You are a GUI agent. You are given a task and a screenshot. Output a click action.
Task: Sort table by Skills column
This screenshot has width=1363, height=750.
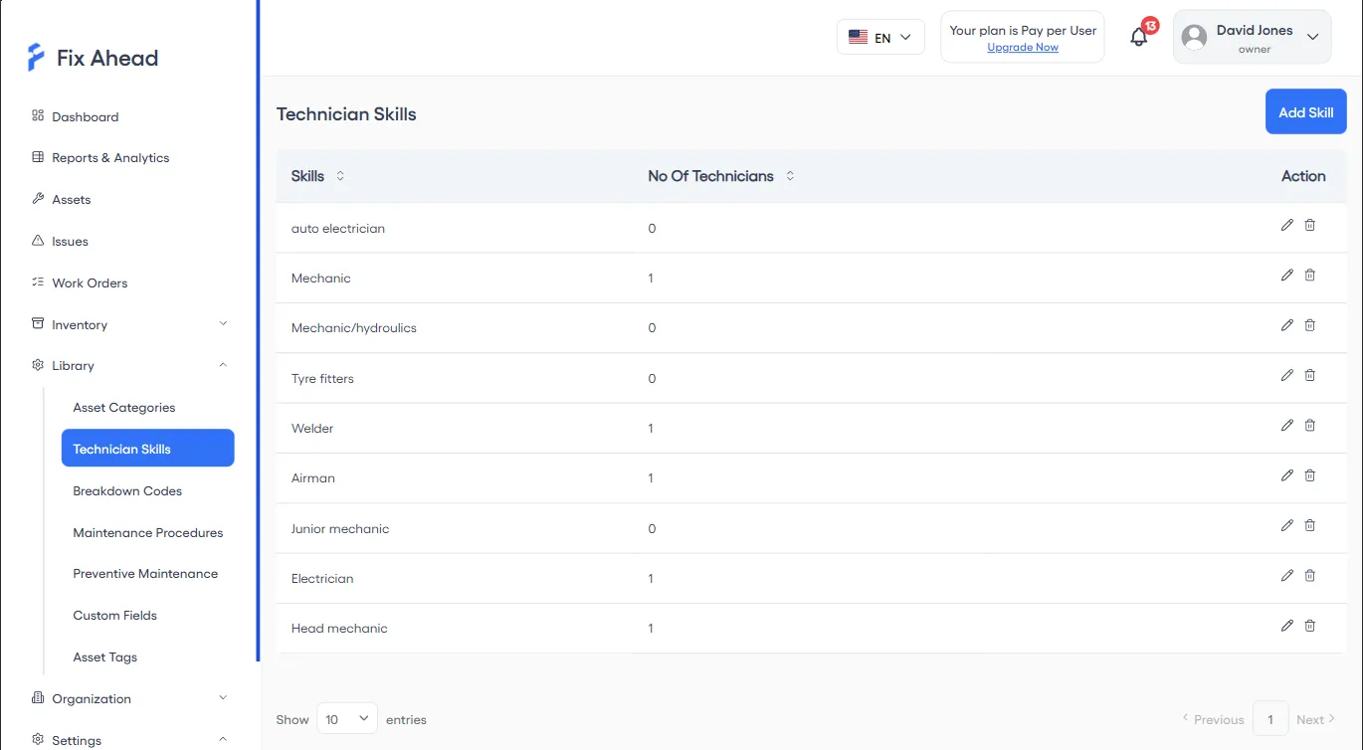click(x=340, y=176)
